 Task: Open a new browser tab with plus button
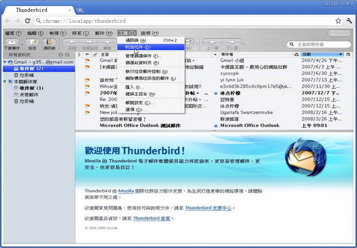[x=80, y=10]
